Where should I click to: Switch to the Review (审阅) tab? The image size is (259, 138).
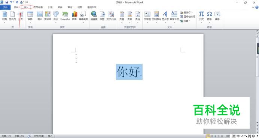(x=70, y=7)
